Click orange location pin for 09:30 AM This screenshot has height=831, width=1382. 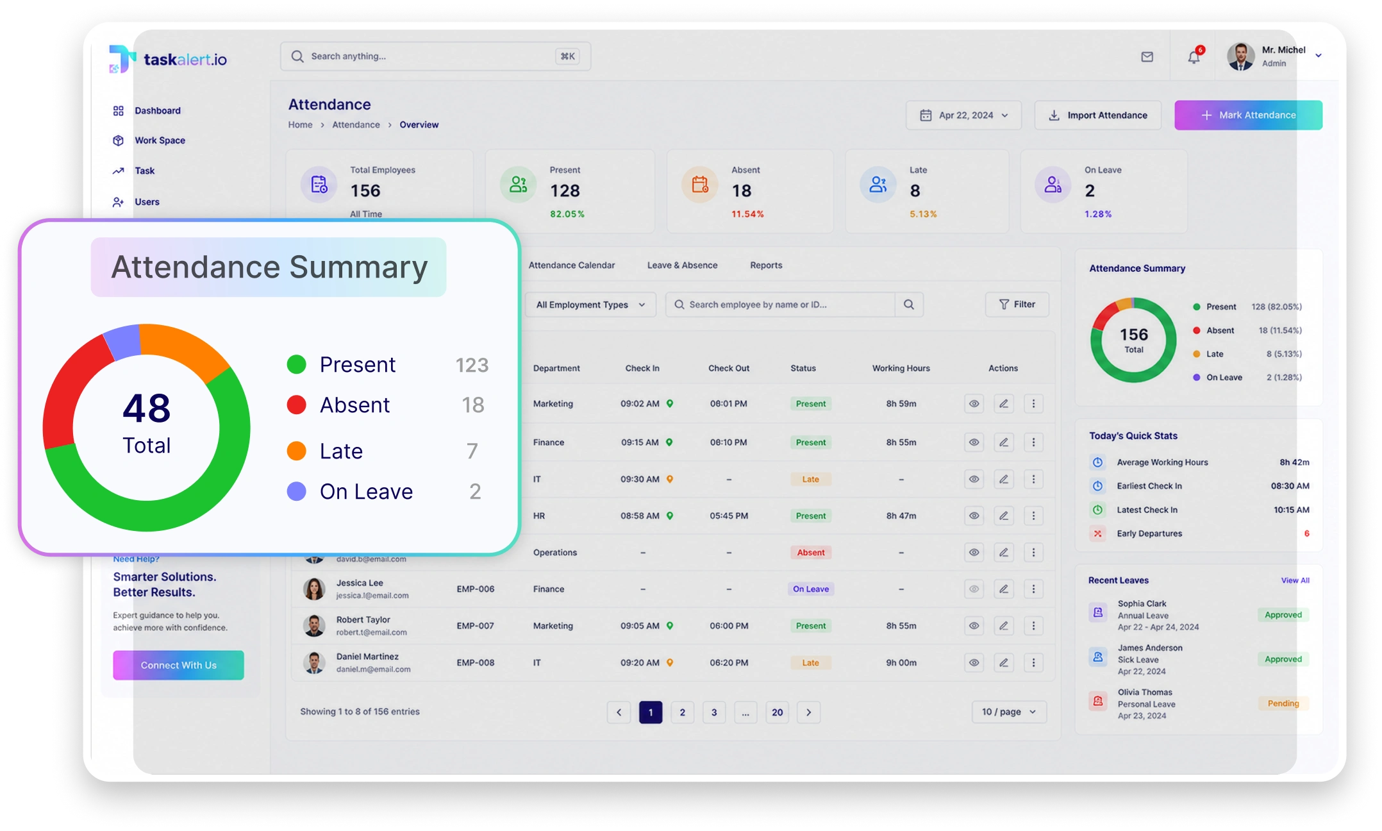670,479
